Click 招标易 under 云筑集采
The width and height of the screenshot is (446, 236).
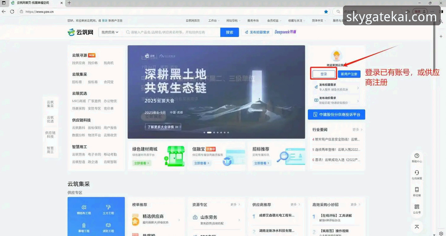coord(77,82)
